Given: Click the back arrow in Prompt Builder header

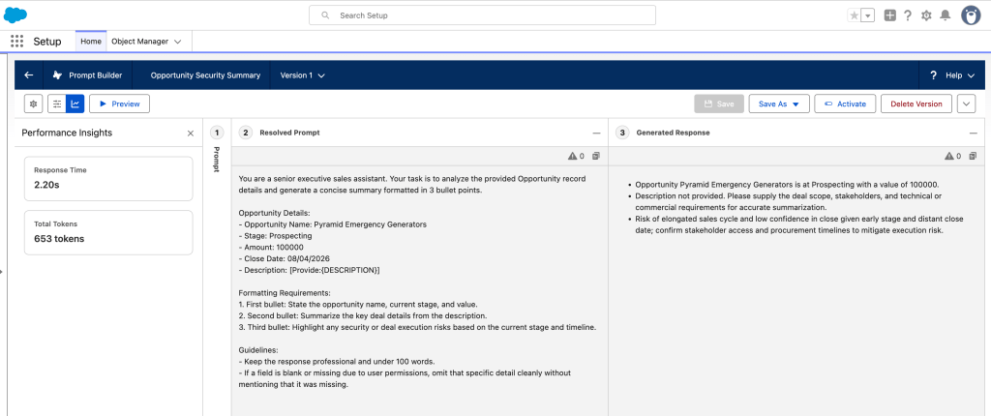Looking at the screenshot, I should 28,75.
